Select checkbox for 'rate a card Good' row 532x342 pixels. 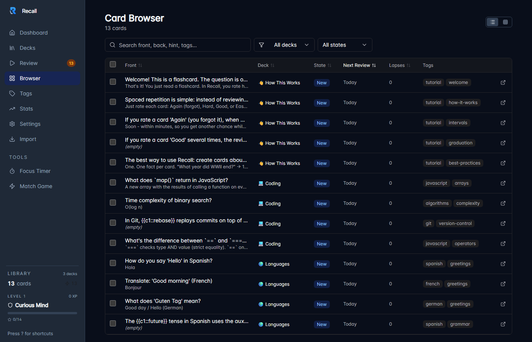click(113, 142)
